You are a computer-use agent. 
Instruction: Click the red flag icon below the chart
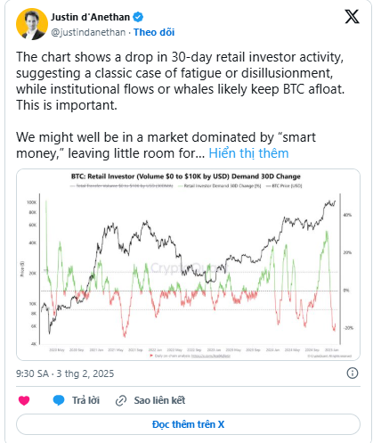(x=151, y=356)
